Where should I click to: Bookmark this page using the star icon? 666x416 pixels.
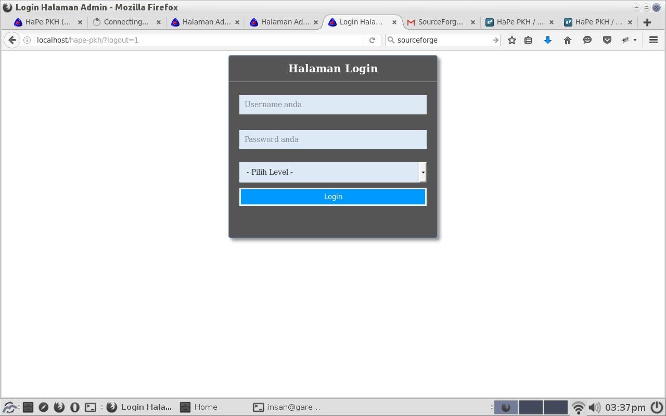[511, 40]
